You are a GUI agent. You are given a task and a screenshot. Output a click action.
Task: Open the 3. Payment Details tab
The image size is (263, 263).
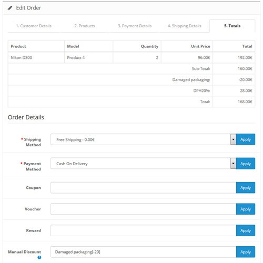(135, 26)
